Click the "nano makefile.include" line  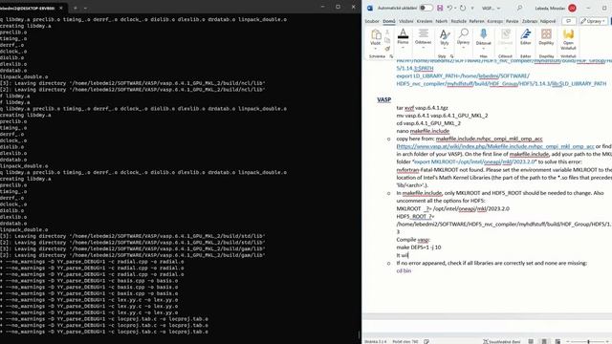point(423,131)
